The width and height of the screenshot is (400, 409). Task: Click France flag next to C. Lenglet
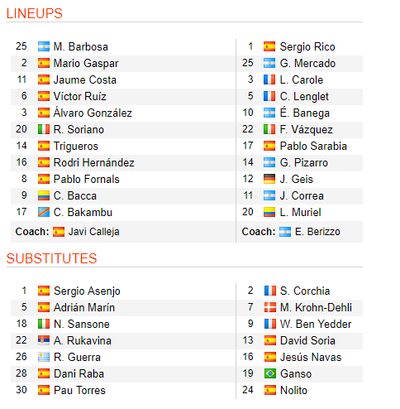(269, 96)
